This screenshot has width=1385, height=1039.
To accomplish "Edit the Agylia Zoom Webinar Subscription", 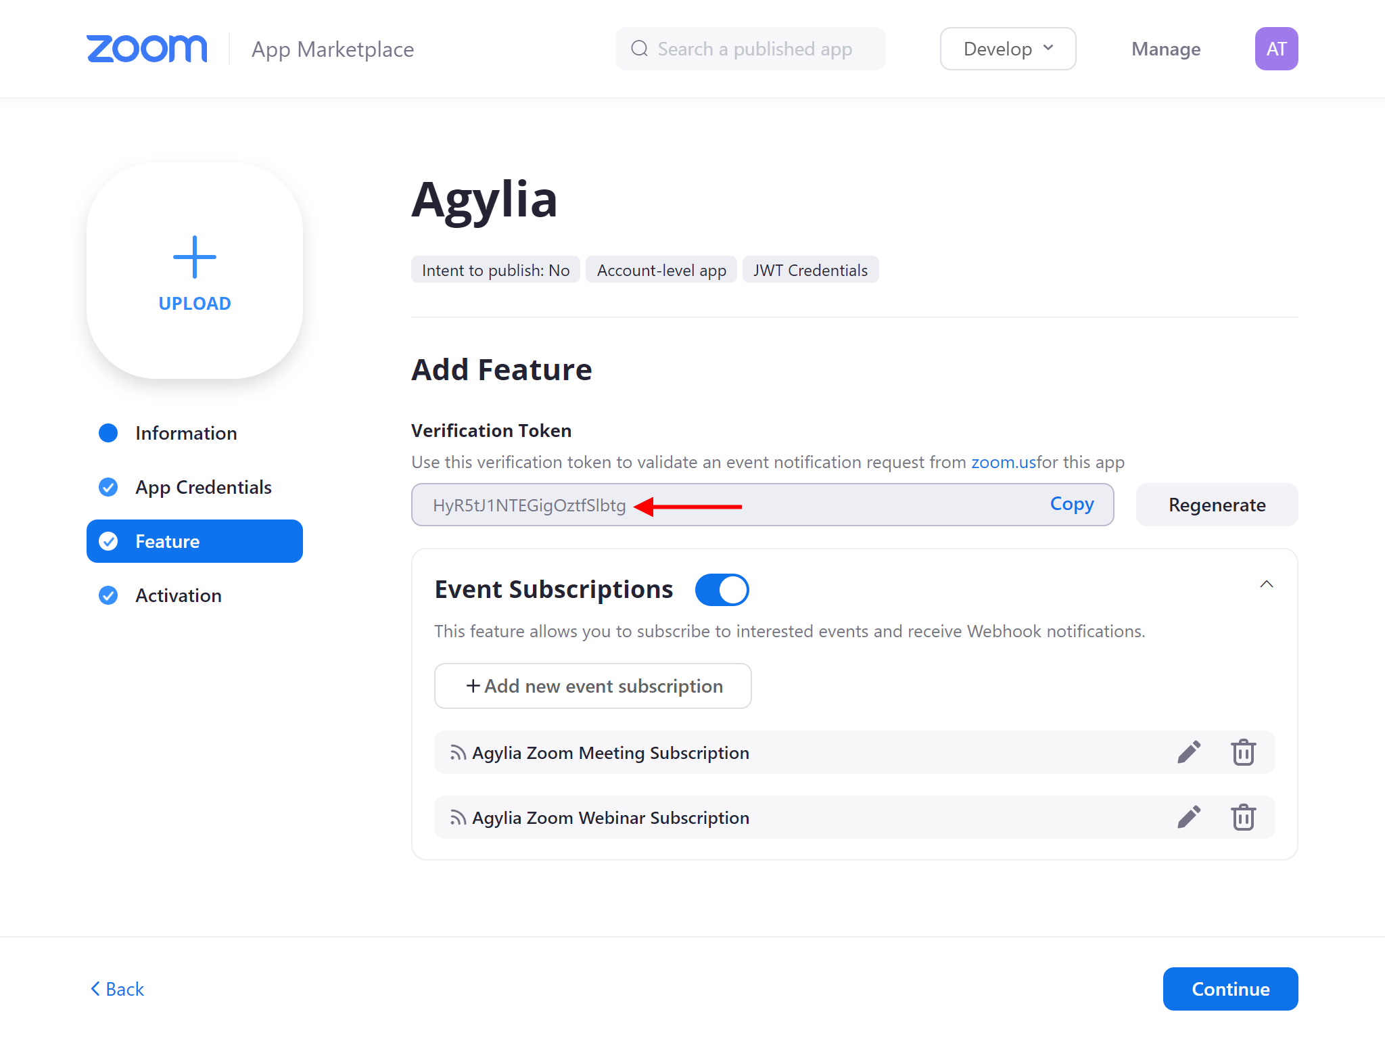I will [1189, 817].
